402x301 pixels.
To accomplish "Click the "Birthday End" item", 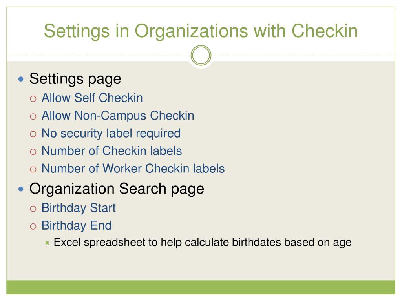I will point(77,225).
